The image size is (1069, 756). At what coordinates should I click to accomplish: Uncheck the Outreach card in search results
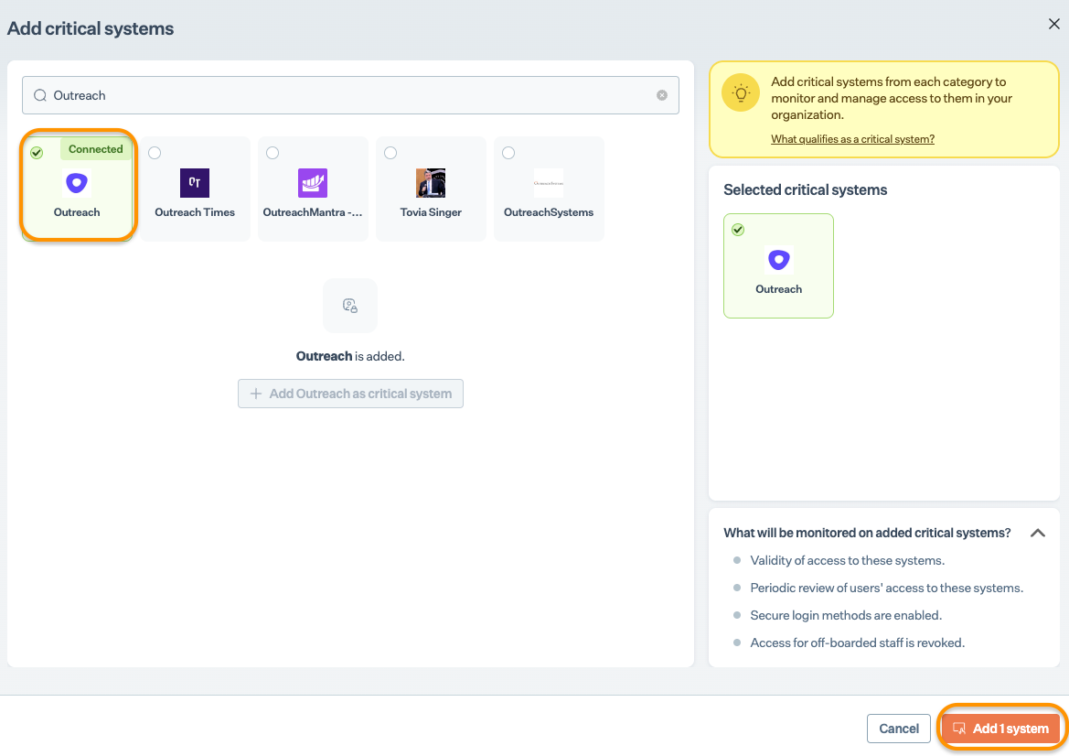pos(37,153)
